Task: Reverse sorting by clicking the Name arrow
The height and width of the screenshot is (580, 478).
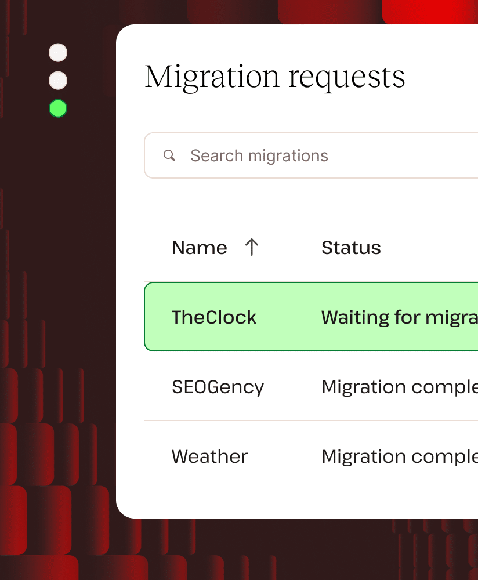Action: click(x=251, y=247)
